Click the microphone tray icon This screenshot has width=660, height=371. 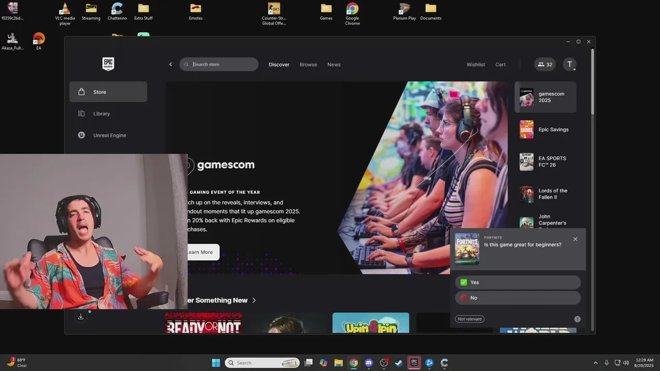(606, 363)
